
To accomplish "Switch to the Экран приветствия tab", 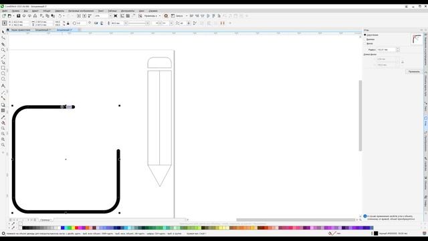I will [x=21, y=29].
